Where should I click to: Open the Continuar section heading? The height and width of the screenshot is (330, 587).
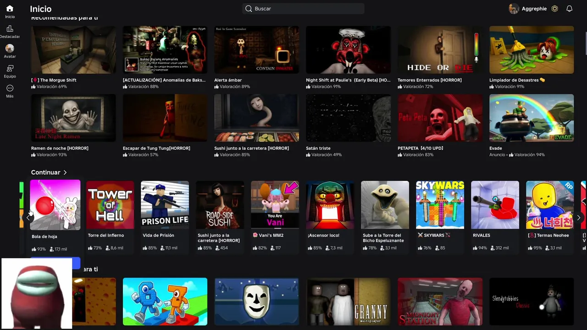tap(45, 172)
